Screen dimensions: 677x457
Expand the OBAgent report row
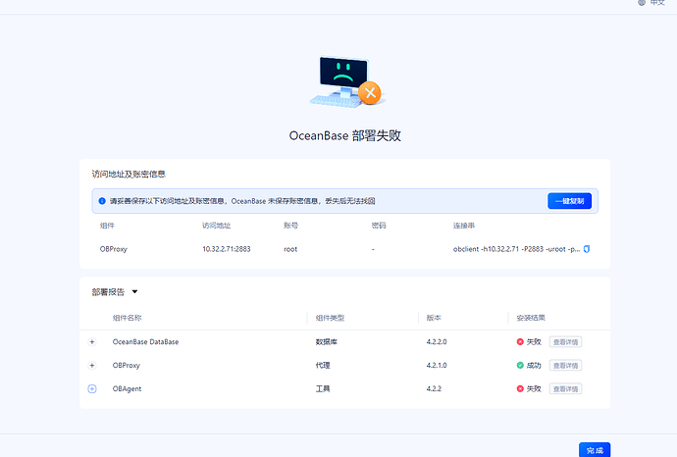92,388
